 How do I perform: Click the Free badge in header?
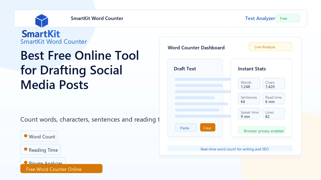coord(288,18)
